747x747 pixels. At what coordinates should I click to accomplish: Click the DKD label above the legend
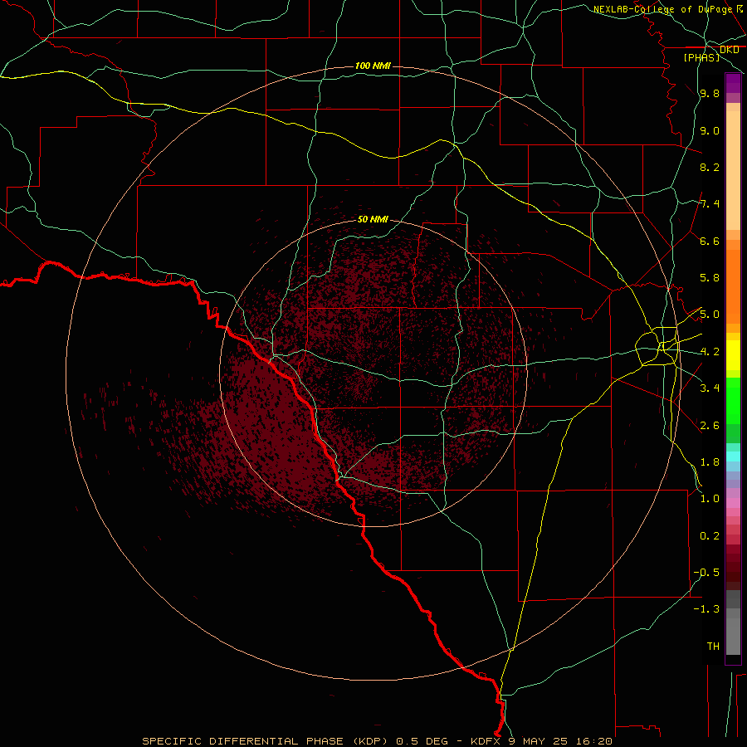click(x=729, y=50)
